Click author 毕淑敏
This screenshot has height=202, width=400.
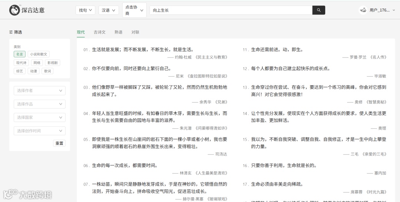click(380, 76)
